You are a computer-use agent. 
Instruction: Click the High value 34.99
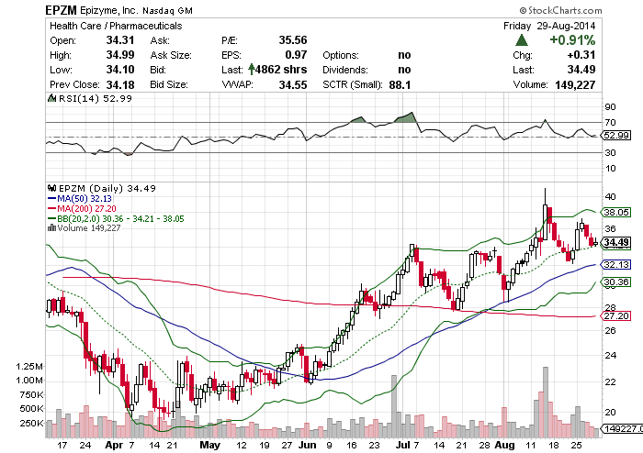(x=120, y=55)
